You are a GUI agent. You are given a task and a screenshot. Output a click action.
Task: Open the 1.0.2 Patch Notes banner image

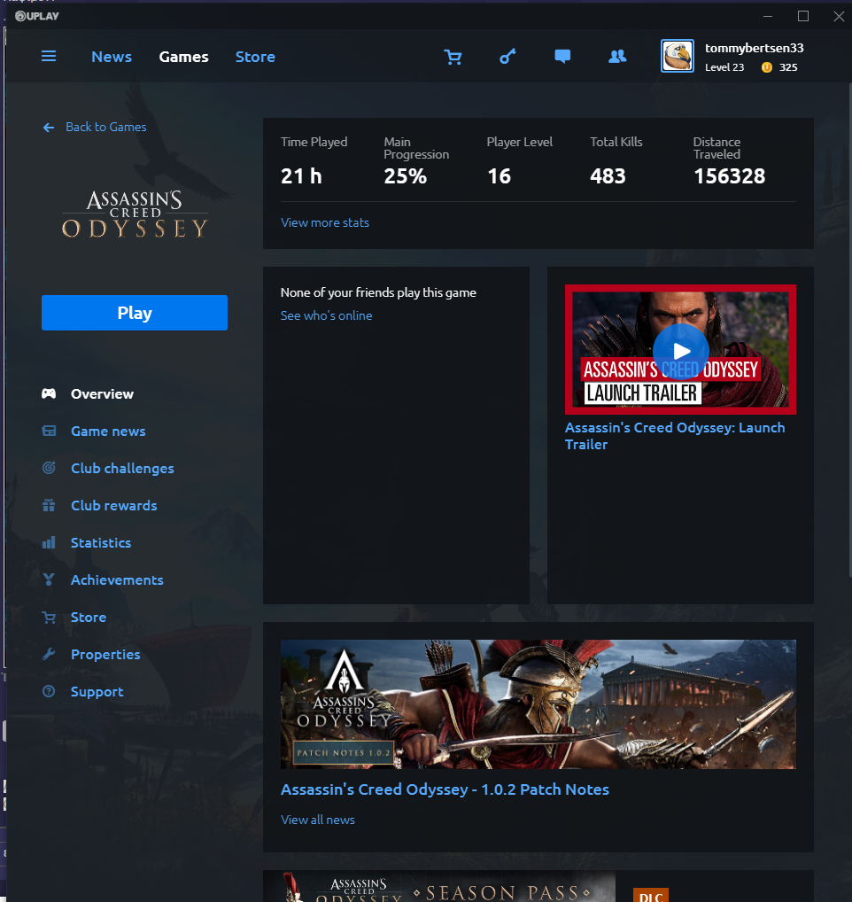pyautogui.click(x=538, y=704)
